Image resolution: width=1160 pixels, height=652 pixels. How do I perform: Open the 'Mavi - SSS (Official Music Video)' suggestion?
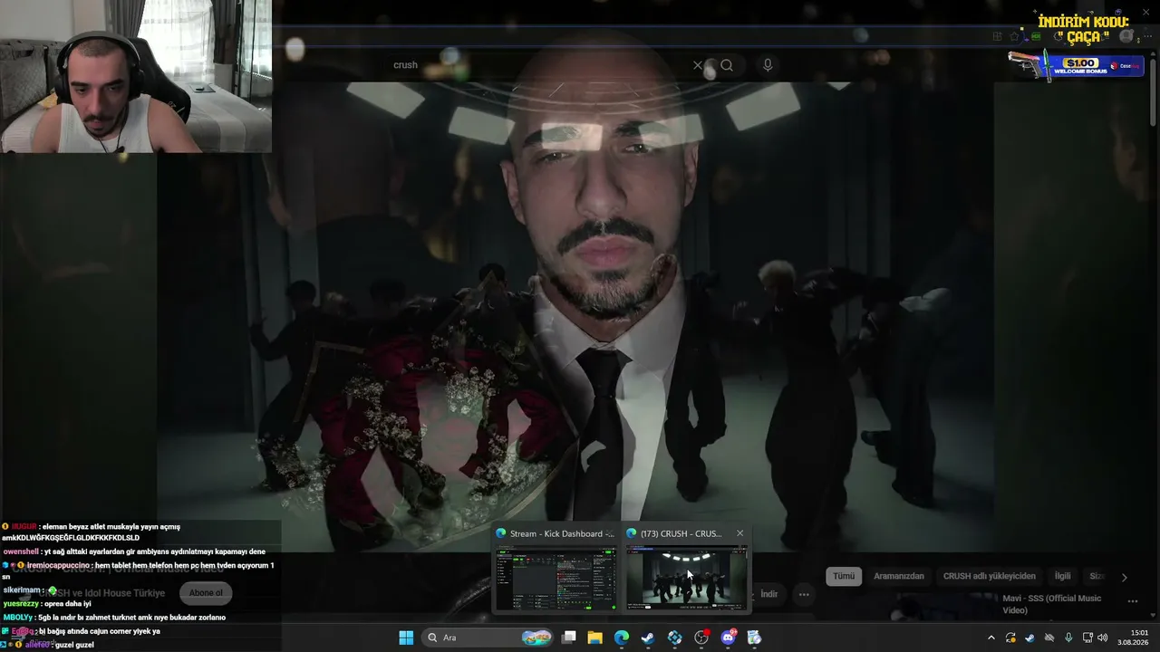pyautogui.click(x=1054, y=604)
